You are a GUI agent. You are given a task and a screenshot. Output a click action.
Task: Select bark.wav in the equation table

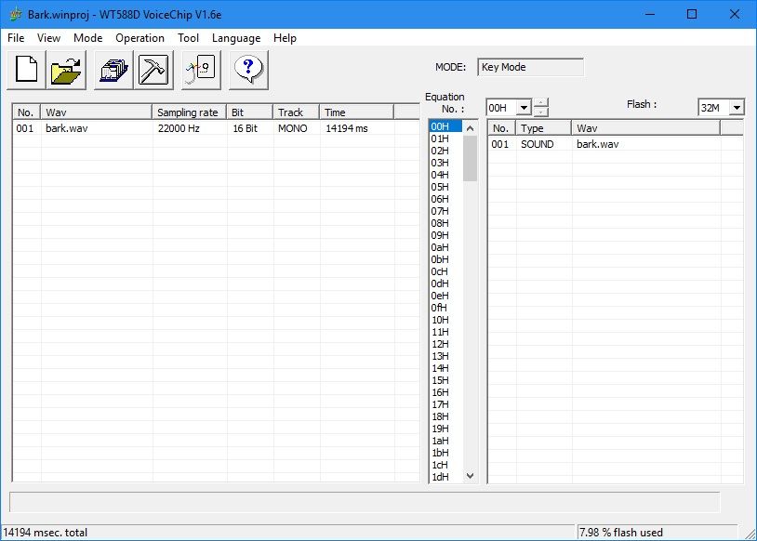click(597, 144)
